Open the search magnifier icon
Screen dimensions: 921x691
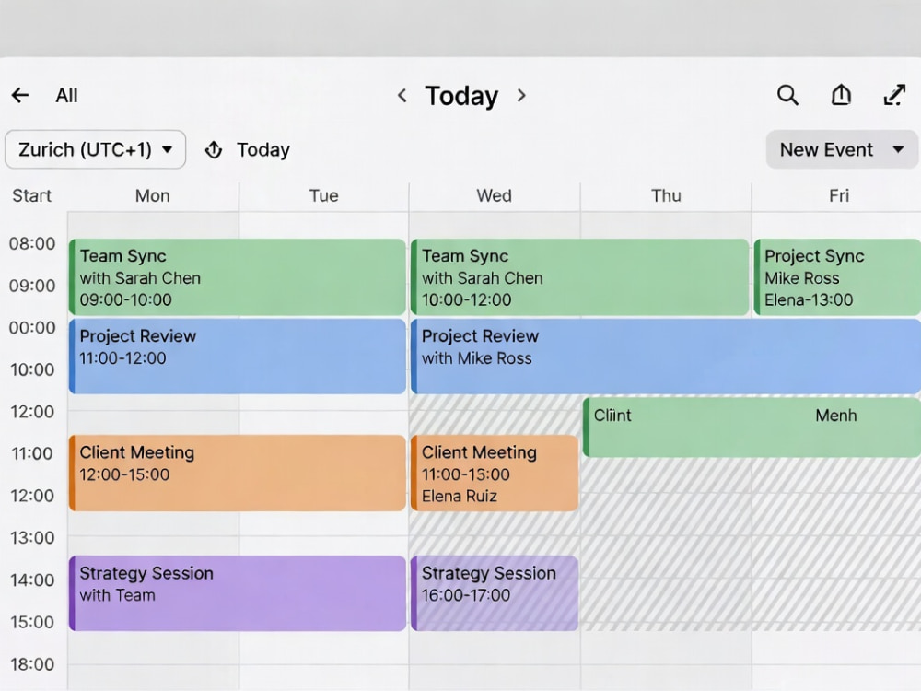(787, 95)
